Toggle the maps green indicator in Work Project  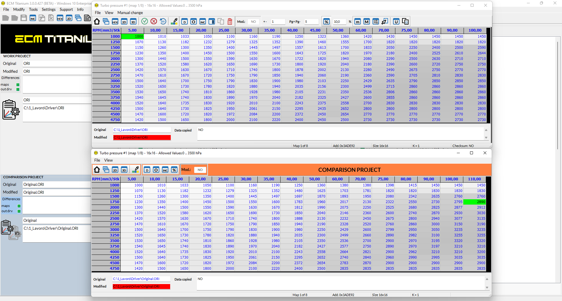click(x=18, y=85)
